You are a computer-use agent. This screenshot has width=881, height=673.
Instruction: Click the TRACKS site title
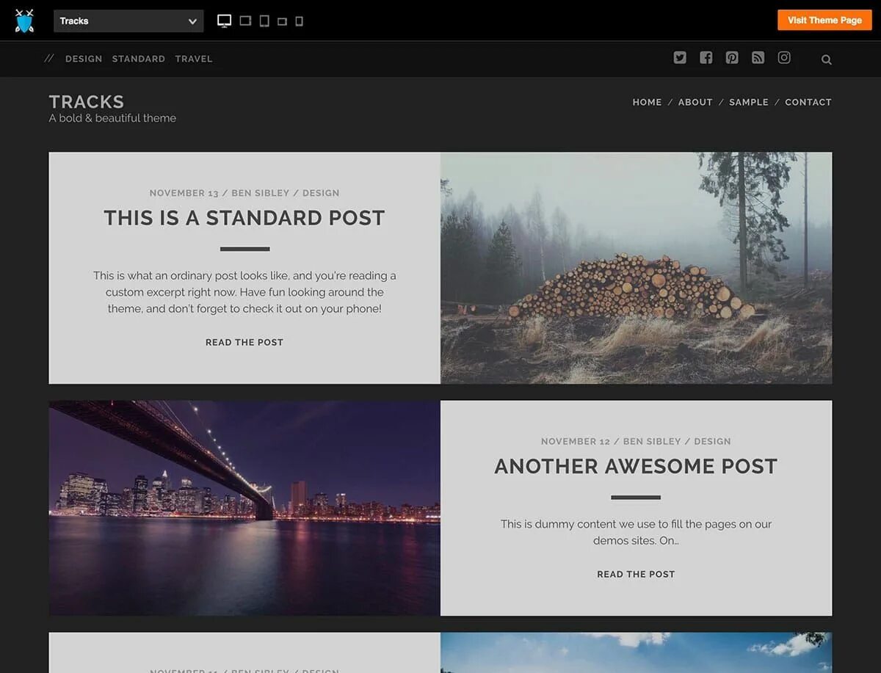86,101
